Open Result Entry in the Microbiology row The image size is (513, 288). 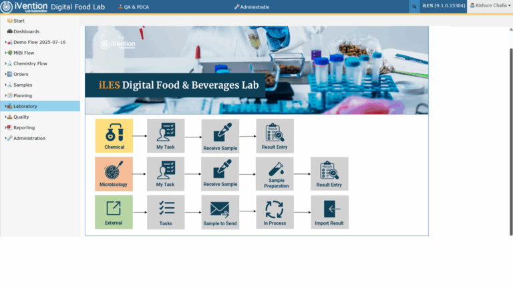[x=329, y=174]
